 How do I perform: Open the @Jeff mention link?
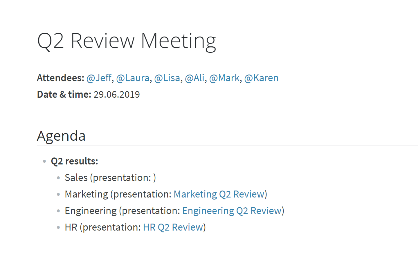pyautogui.click(x=99, y=78)
